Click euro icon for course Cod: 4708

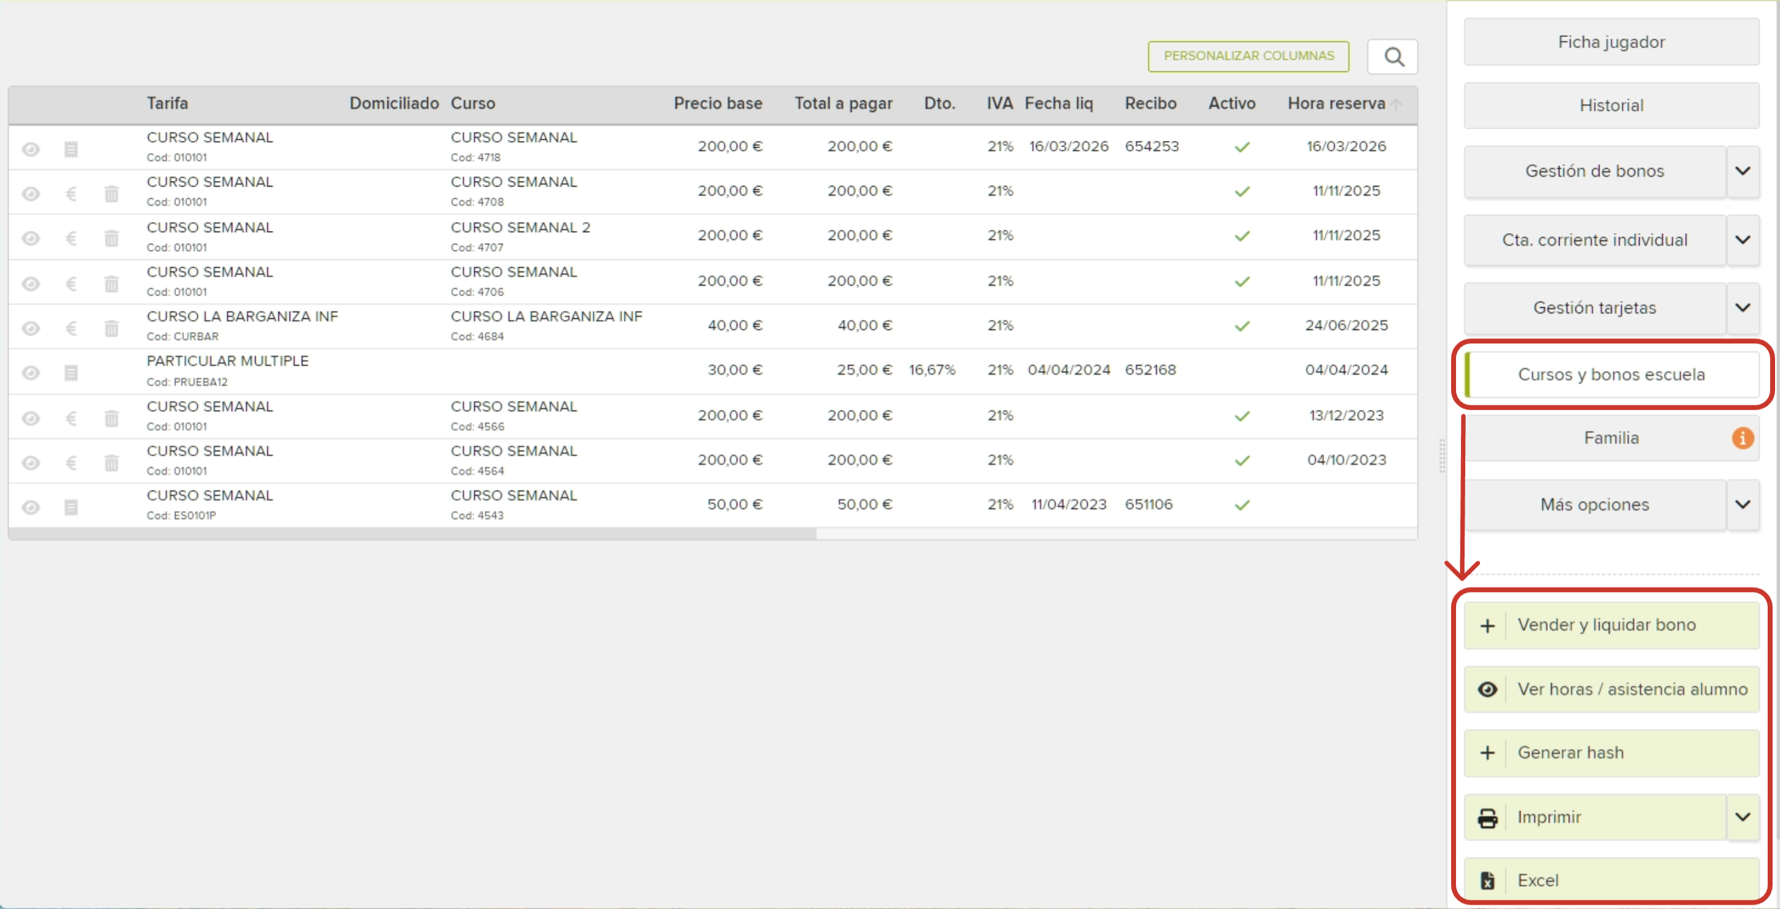click(71, 194)
